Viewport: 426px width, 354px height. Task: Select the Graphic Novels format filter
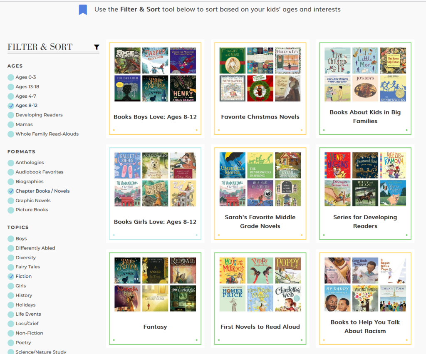(11, 201)
